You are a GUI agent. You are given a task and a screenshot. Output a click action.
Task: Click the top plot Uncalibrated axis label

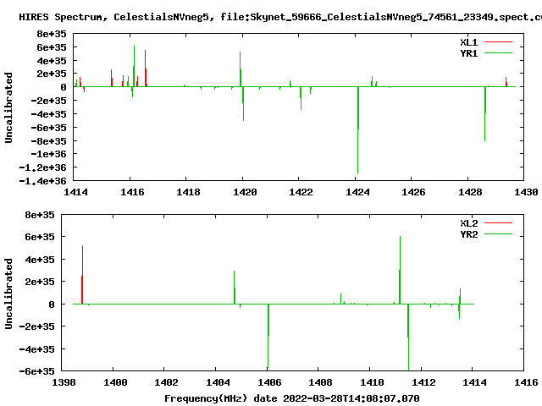(8, 107)
